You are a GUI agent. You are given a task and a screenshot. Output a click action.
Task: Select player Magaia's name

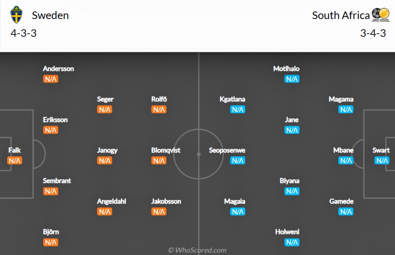point(235,201)
